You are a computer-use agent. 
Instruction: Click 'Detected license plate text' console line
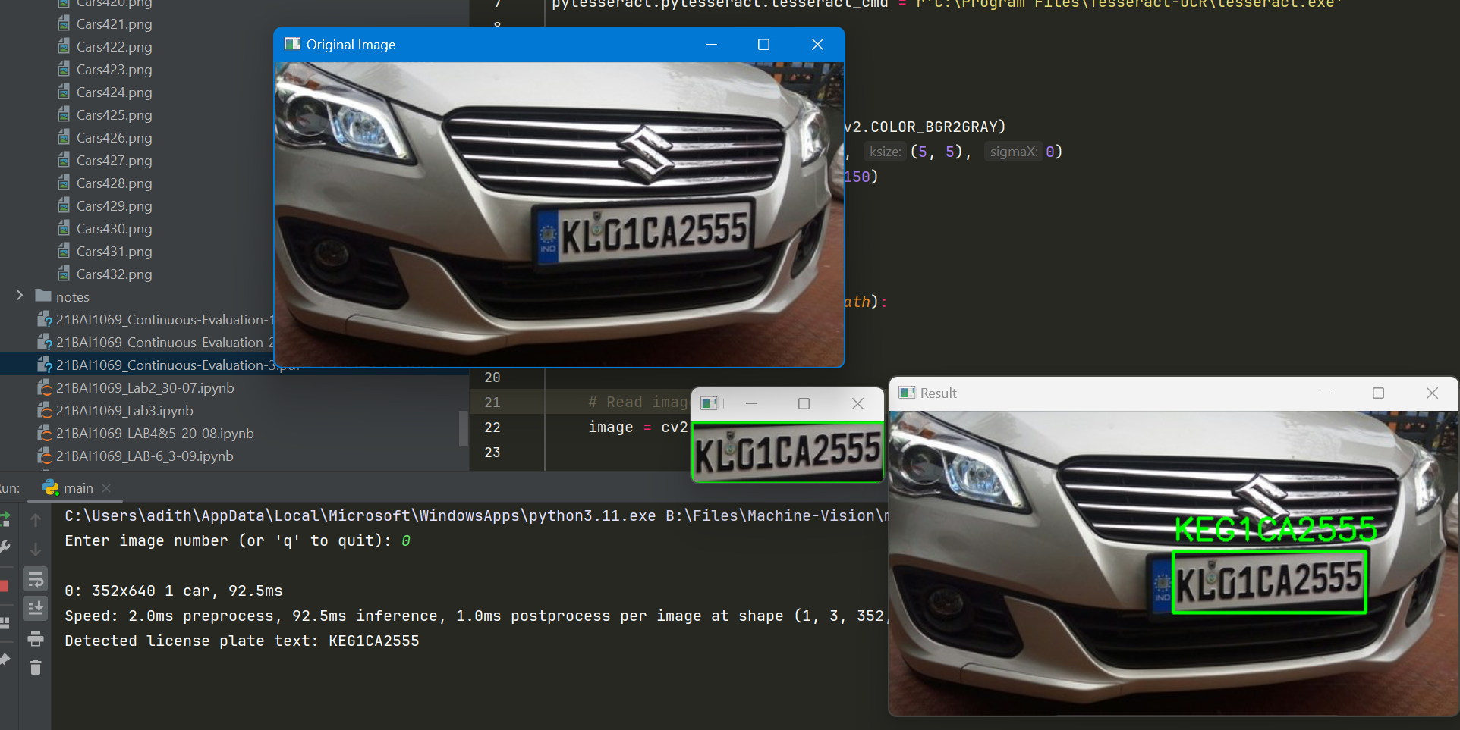point(241,641)
